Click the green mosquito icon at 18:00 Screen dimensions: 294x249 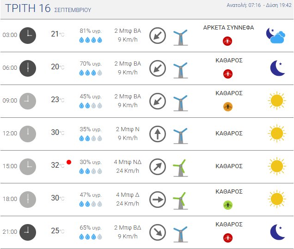click(228, 205)
